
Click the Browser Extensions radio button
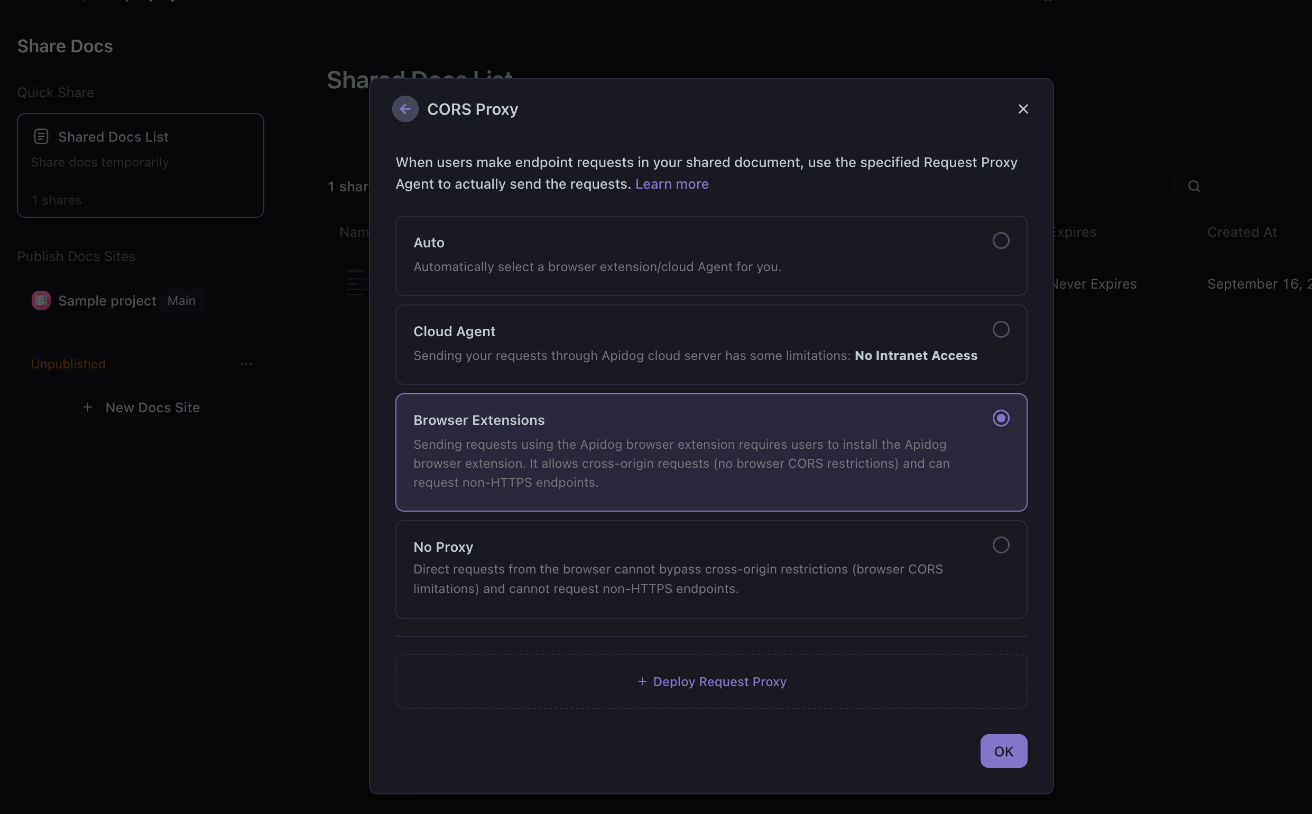(x=1000, y=418)
